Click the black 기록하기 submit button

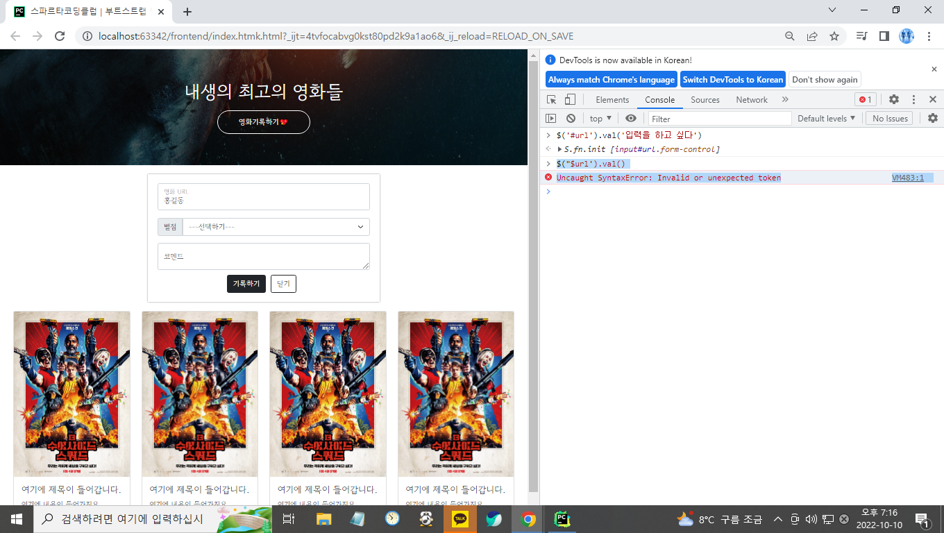pos(246,284)
